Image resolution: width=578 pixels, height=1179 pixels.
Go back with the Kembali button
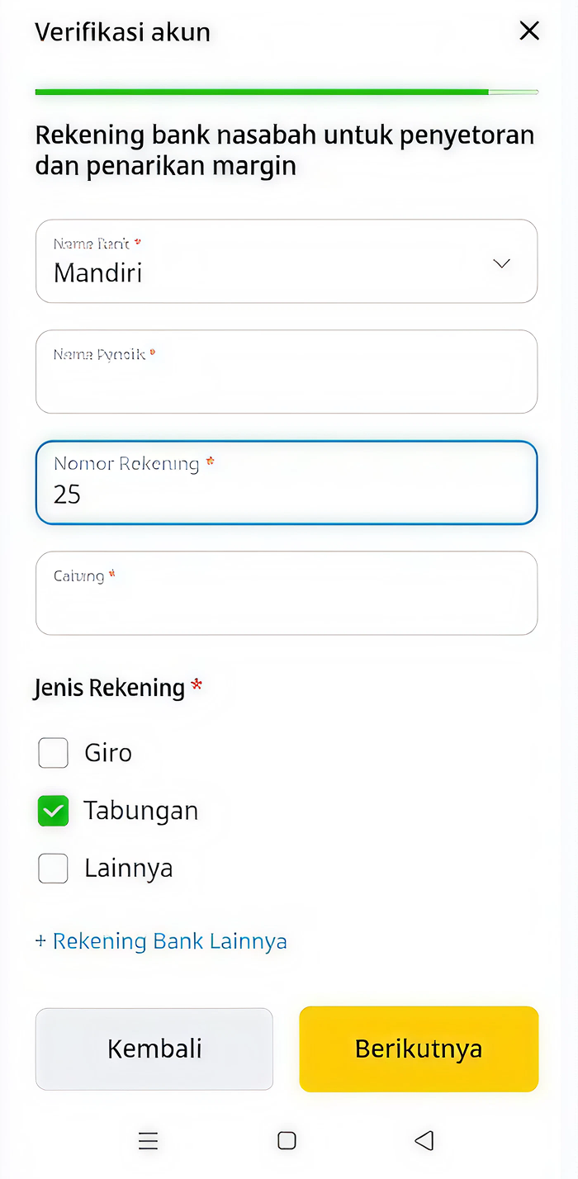[154, 1049]
